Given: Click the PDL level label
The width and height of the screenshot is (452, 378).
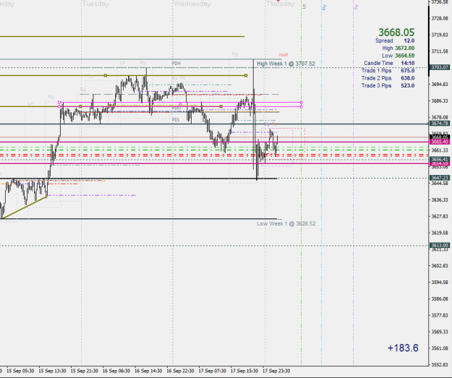Looking at the screenshot, I should coord(176,120).
